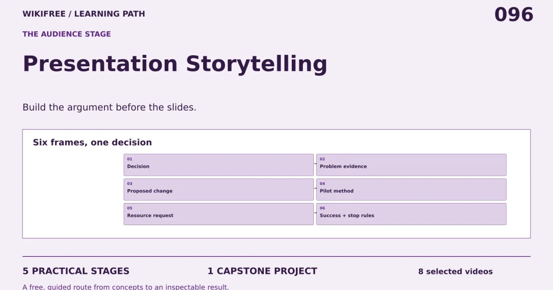Click the page number 096
This screenshot has height=290, width=553.
514,15
